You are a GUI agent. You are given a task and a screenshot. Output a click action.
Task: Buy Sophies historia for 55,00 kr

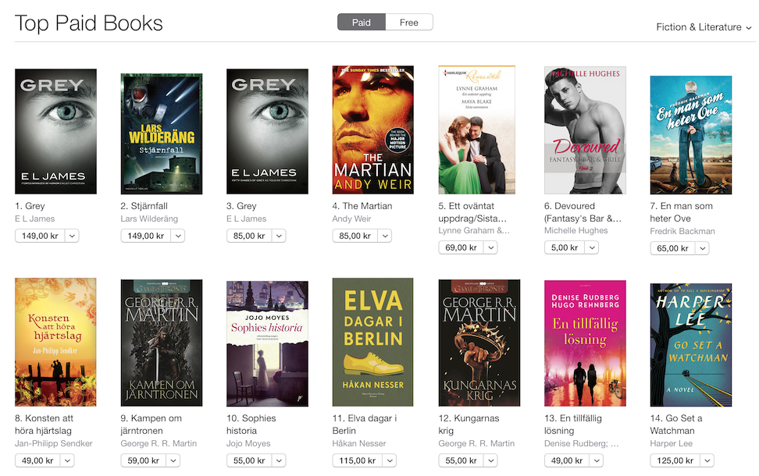click(x=249, y=460)
